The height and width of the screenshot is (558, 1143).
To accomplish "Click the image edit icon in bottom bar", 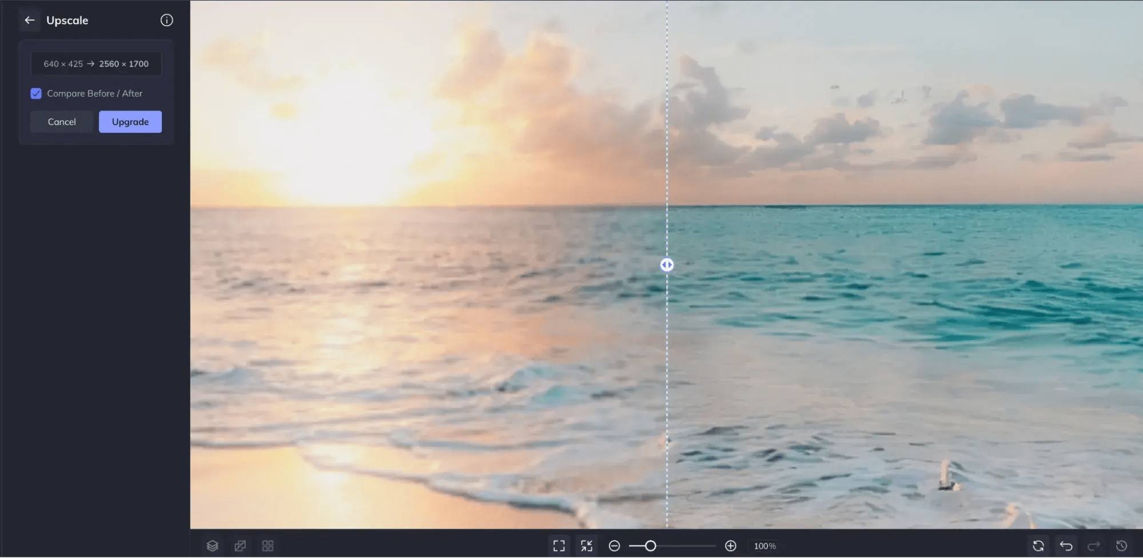I will pos(240,546).
